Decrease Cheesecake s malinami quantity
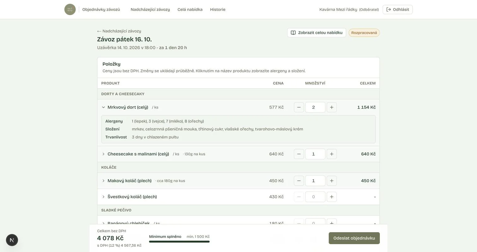This screenshot has width=477, height=252. pos(299,154)
